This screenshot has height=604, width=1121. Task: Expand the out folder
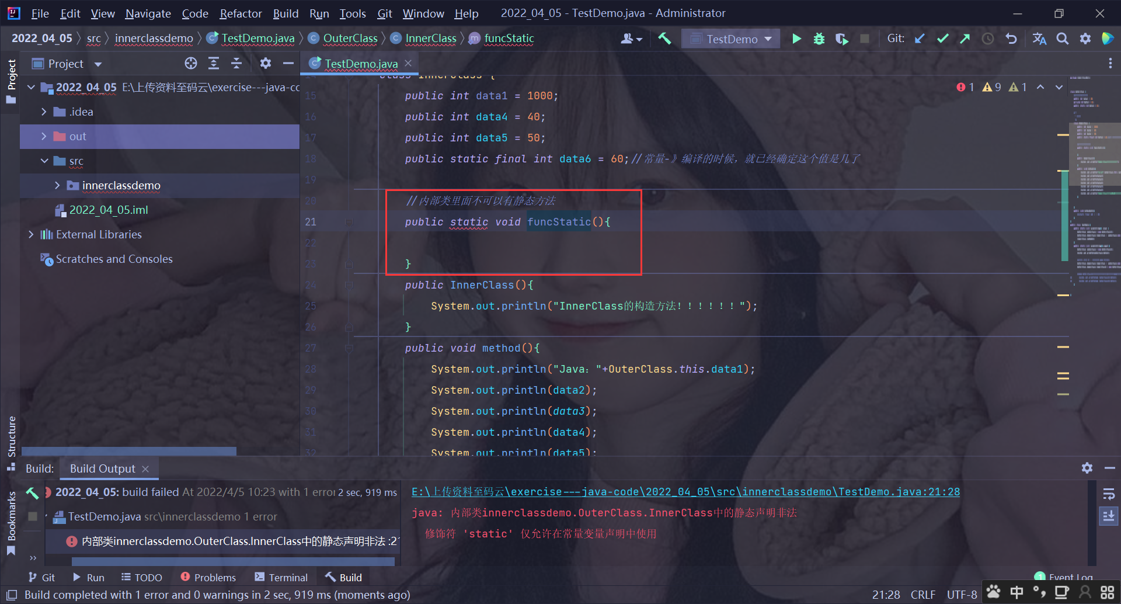[44, 136]
